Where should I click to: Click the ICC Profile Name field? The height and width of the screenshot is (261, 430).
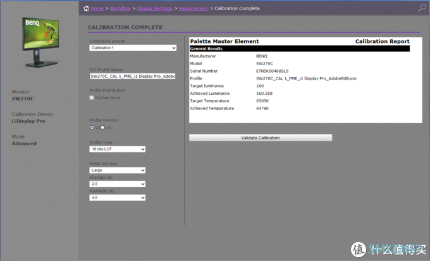pyautogui.click(x=132, y=76)
